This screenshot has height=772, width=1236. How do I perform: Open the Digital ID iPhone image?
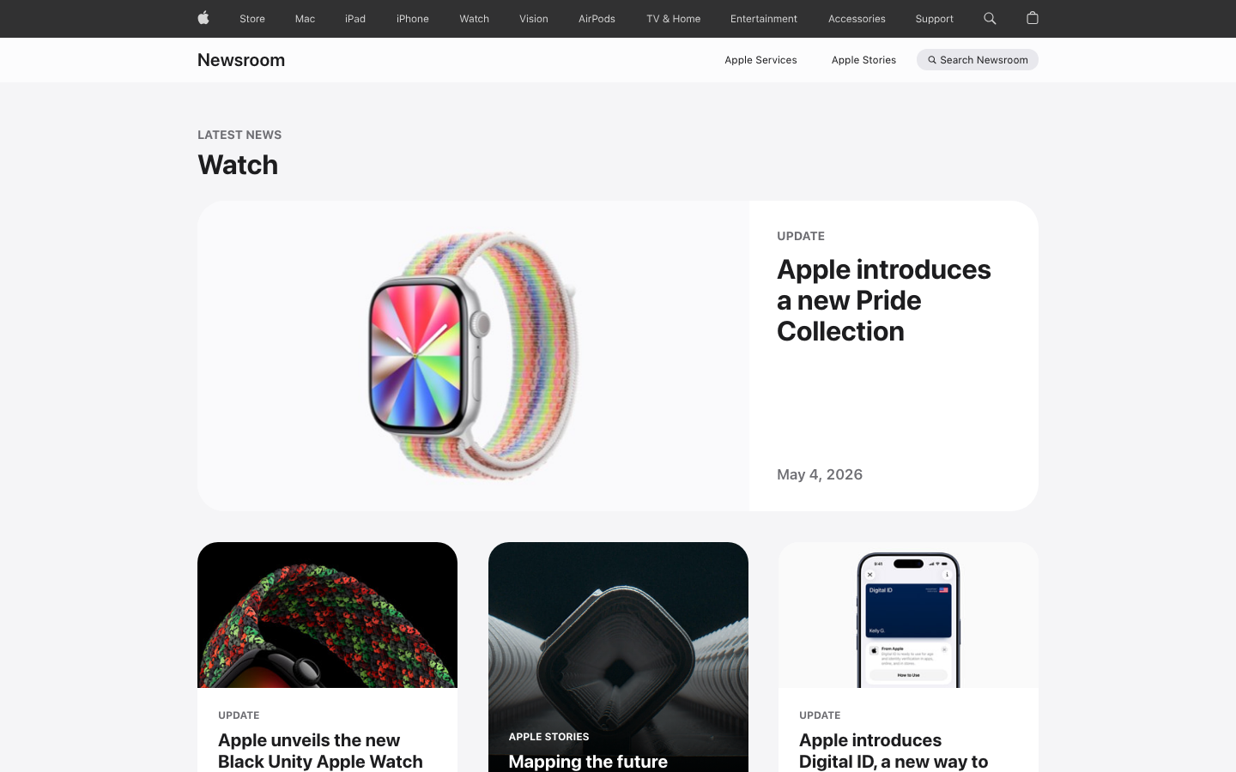point(908,615)
